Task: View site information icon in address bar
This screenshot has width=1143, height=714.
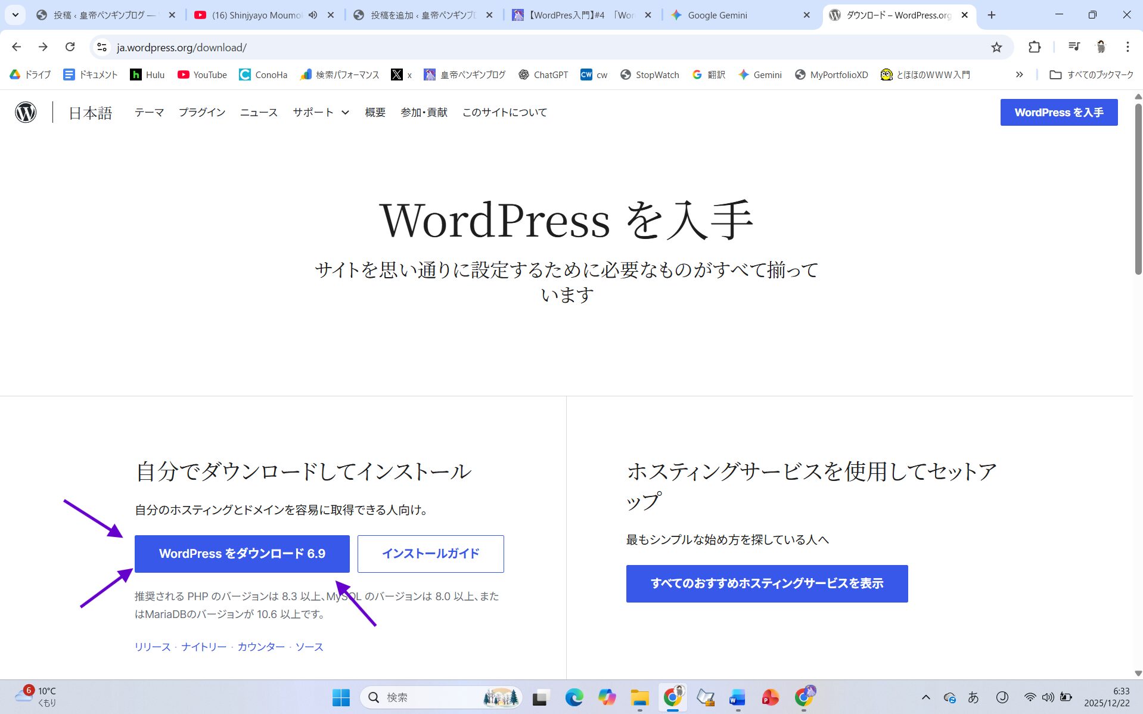Action: tap(102, 47)
